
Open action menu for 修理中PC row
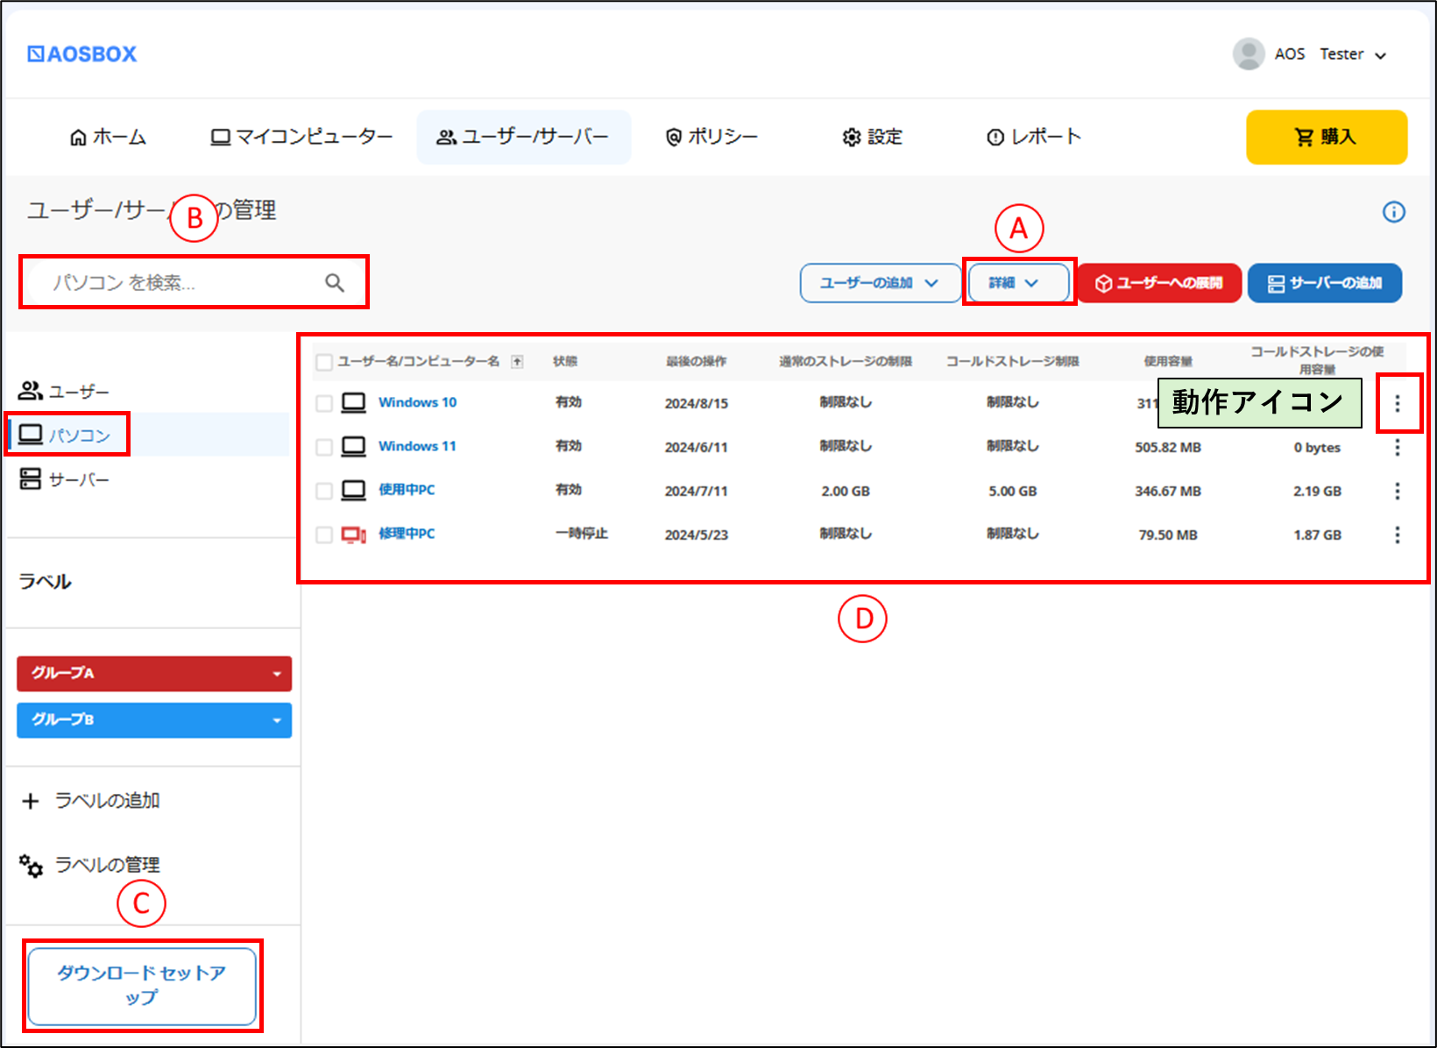point(1398,535)
